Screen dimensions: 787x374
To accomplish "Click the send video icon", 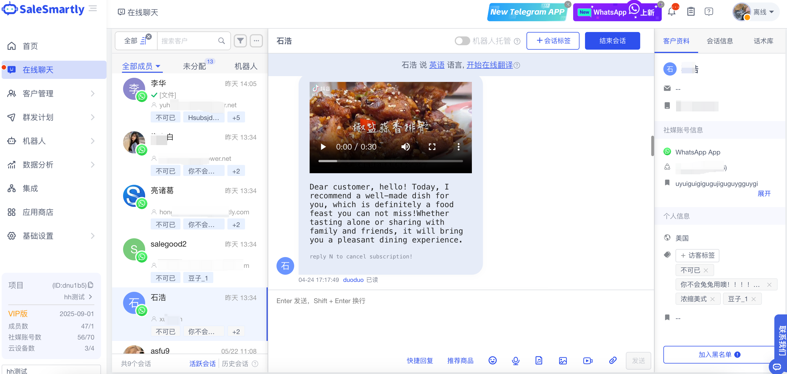I will (587, 360).
